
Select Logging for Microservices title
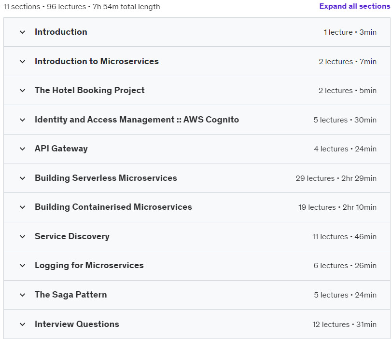89,265
